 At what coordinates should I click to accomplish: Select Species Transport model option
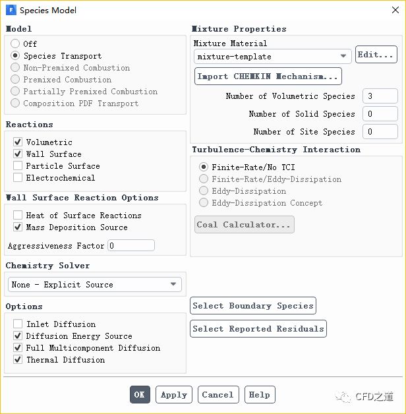[15, 56]
